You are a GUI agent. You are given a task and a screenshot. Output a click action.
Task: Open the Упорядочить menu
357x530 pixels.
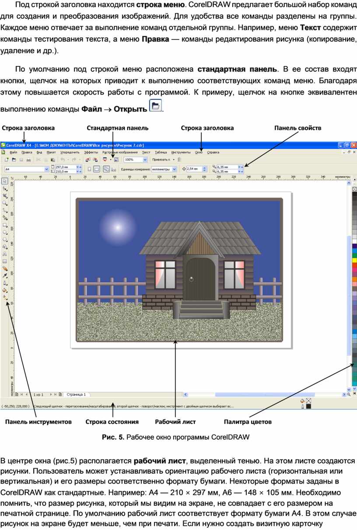pos(70,152)
